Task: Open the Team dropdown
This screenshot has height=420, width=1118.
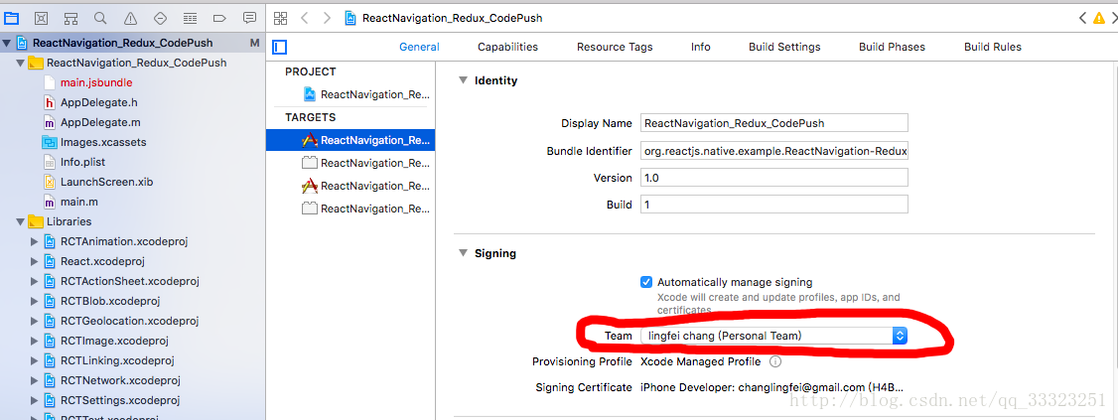Action: [773, 336]
